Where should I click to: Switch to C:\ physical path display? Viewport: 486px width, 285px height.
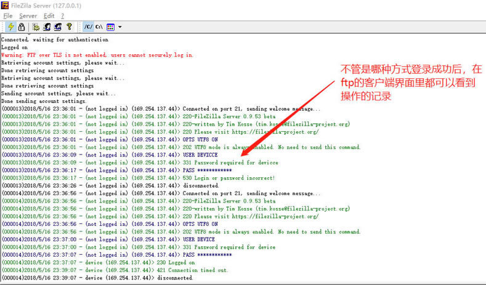pos(99,27)
